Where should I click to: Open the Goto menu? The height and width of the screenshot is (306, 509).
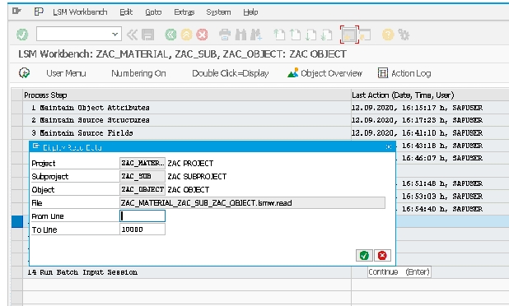coord(153,12)
